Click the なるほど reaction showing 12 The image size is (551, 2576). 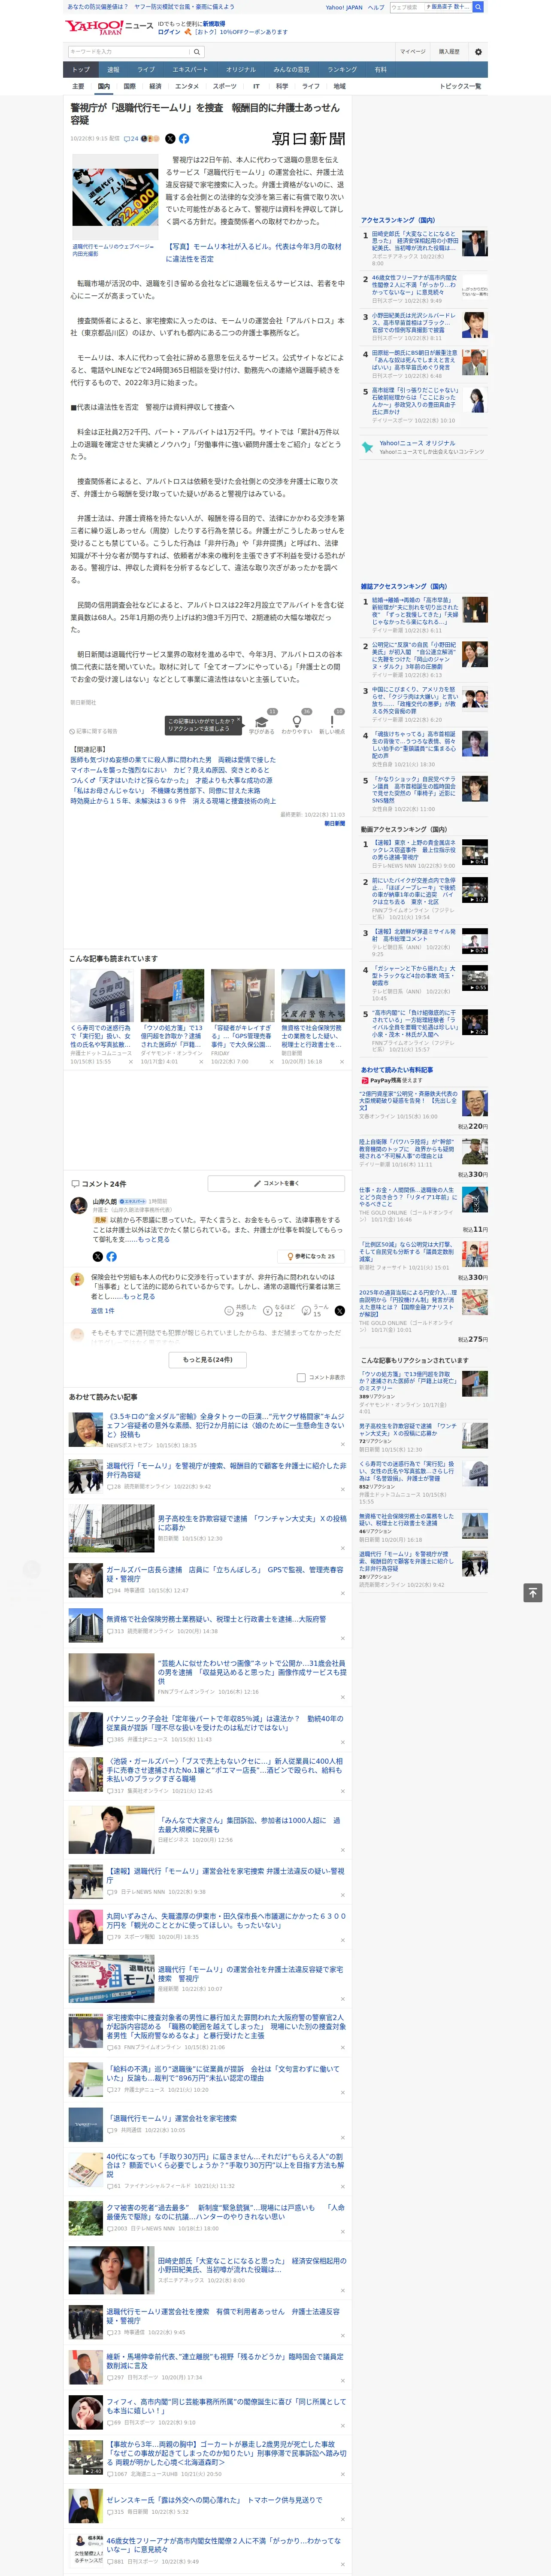tap(279, 1311)
